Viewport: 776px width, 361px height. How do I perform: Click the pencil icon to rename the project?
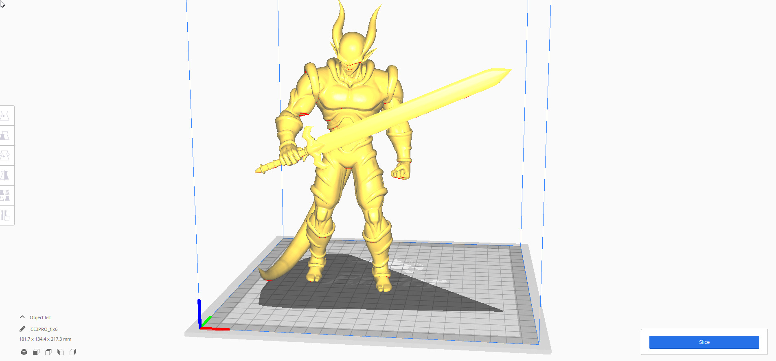tap(22, 329)
